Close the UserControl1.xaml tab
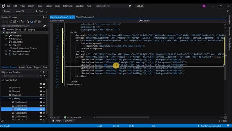232x131 pixels. coord(74,17)
